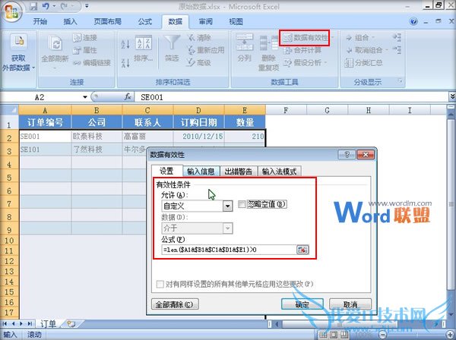Click Group (组合) in outline group

click(x=360, y=38)
